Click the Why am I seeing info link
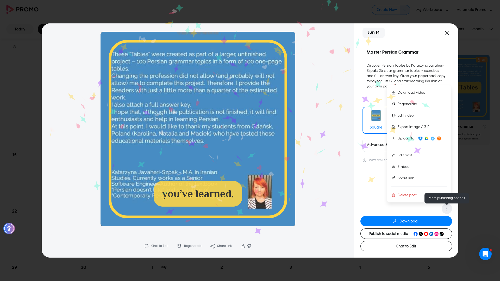Image resolution: width=500 pixels, height=281 pixels. pos(375,160)
